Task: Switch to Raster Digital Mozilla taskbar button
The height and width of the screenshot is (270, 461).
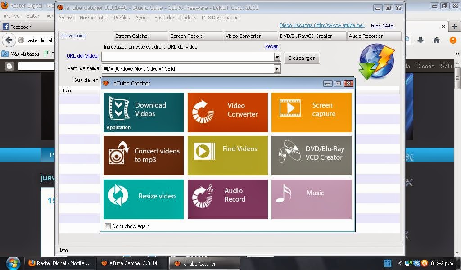Action: [x=60, y=263]
